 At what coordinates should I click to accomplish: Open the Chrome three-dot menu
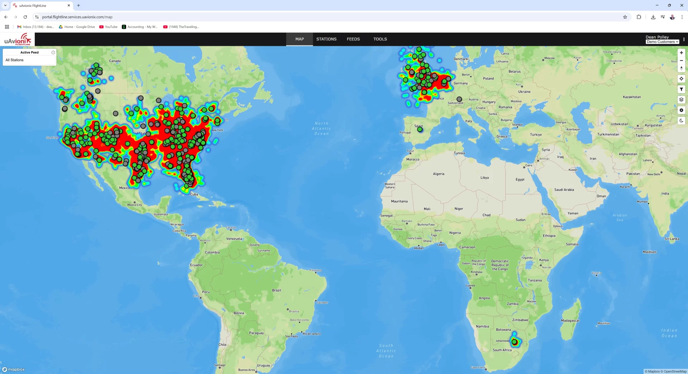682,17
